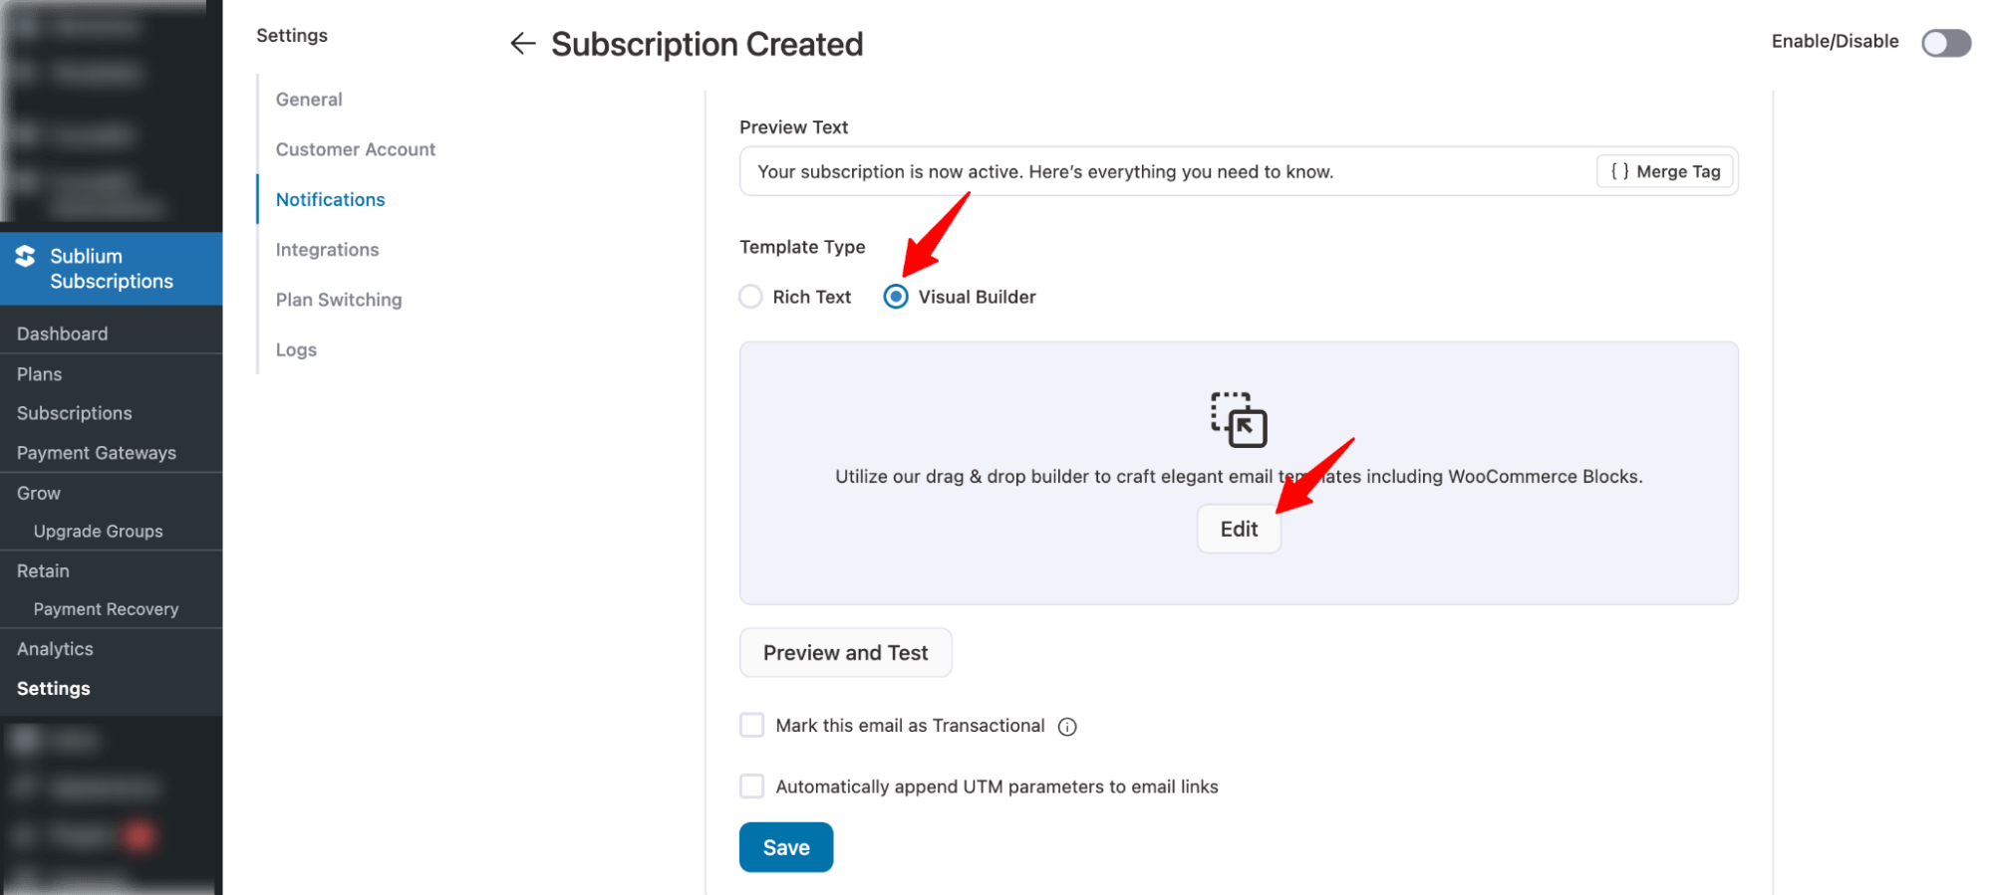Open the Integrations settings section
The width and height of the screenshot is (1992, 895).
327,249
